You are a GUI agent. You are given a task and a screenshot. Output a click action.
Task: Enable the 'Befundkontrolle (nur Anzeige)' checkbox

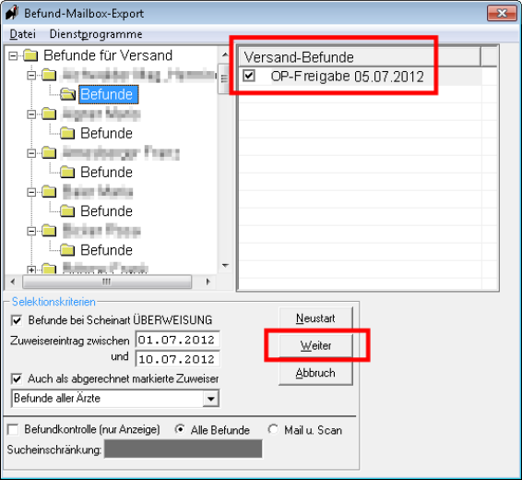(x=13, y=429)
